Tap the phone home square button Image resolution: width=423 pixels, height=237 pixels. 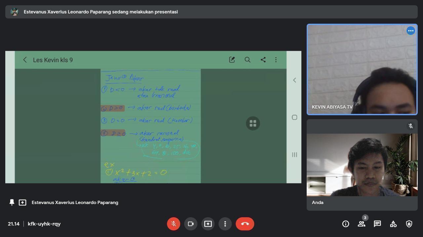(294, 117)
